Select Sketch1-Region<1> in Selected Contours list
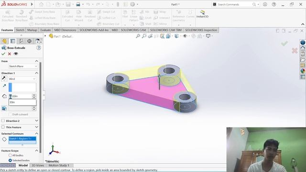This screenshot has height=172, width=306. point(22,139)
